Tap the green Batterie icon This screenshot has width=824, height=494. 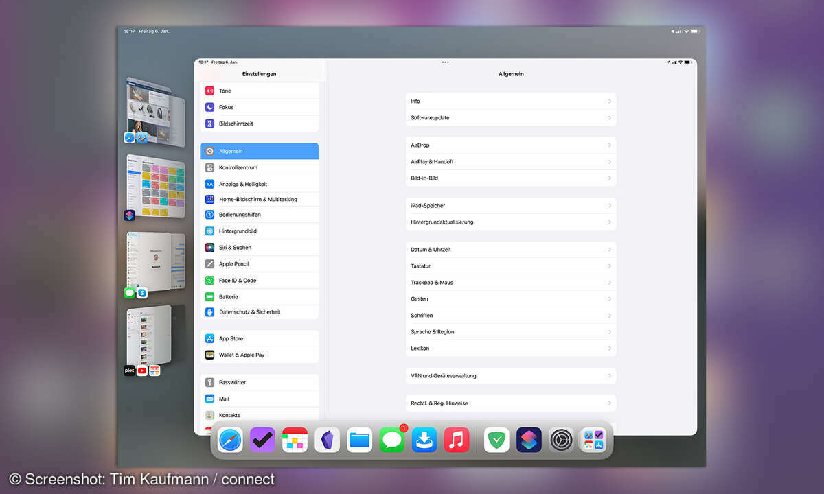click(209, 297)
